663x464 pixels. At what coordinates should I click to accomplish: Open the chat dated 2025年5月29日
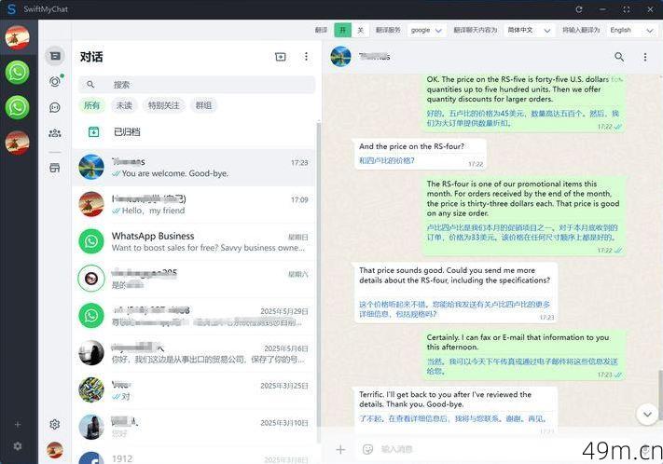pos(194,316)
